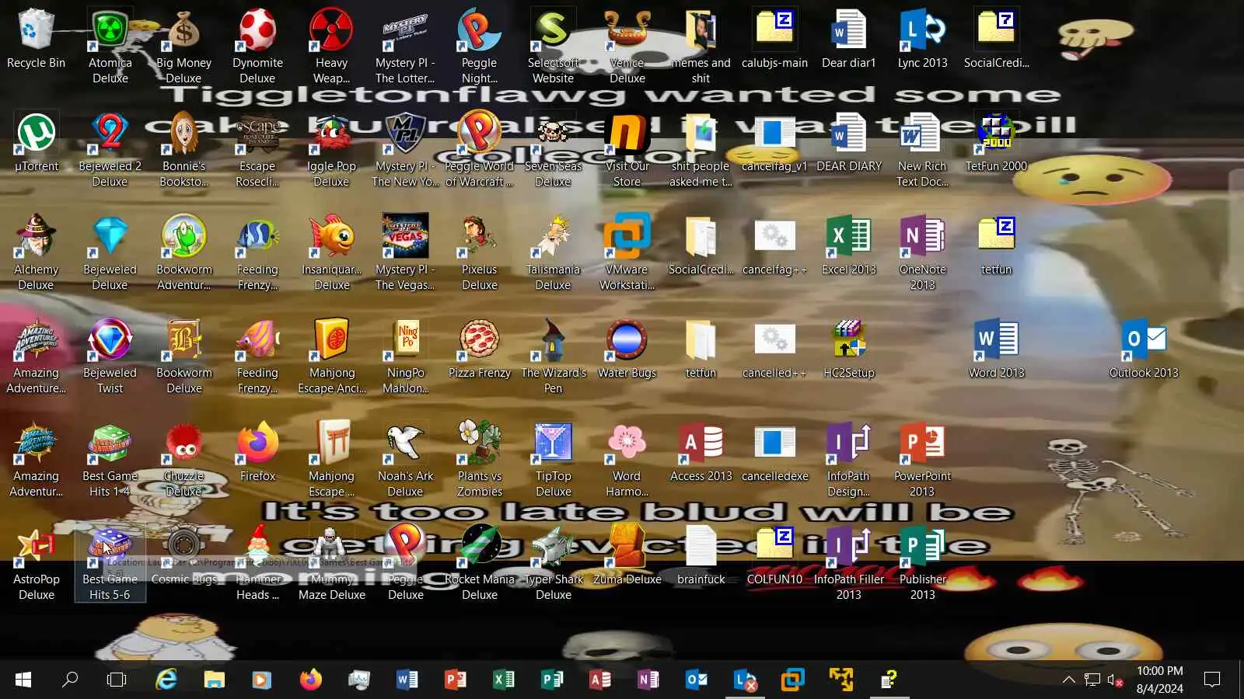Launch Bookworm Adventures shortcut
Viewport: 1244px width, 699px height.
(x=183, y=253)
